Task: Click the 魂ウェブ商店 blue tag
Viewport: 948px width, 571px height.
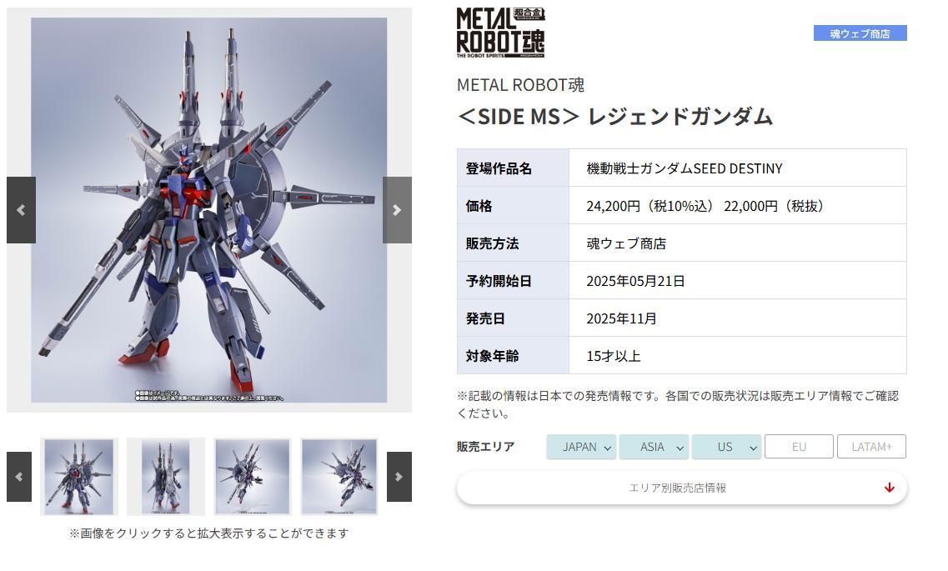Action: coord(860,33)
